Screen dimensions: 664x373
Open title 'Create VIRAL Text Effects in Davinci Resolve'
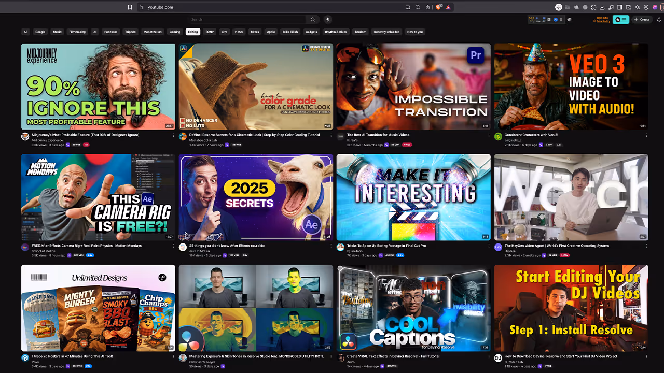click(393, 356)
